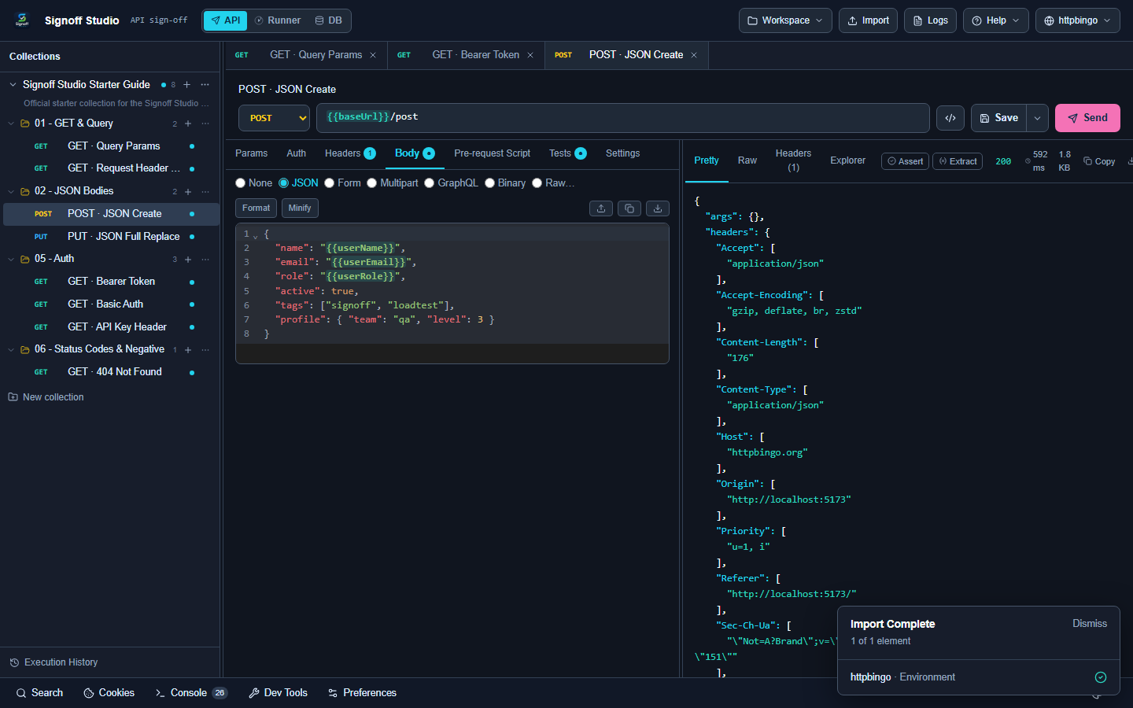Switch to the Params tab
This screenshot has width=1133, height=708.
(x=252, y=153)
